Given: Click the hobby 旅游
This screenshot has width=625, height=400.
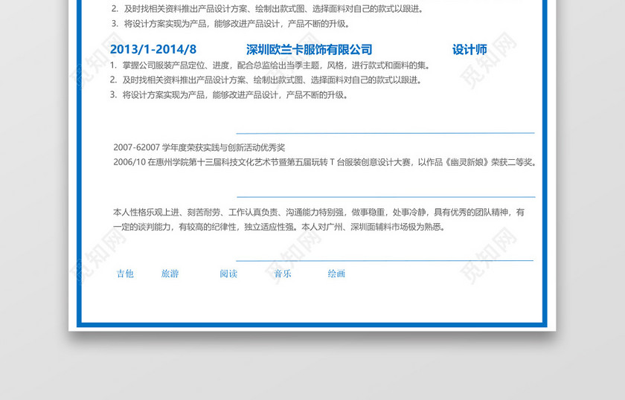Looking at the screenshot, I should [x=170, y=274].
